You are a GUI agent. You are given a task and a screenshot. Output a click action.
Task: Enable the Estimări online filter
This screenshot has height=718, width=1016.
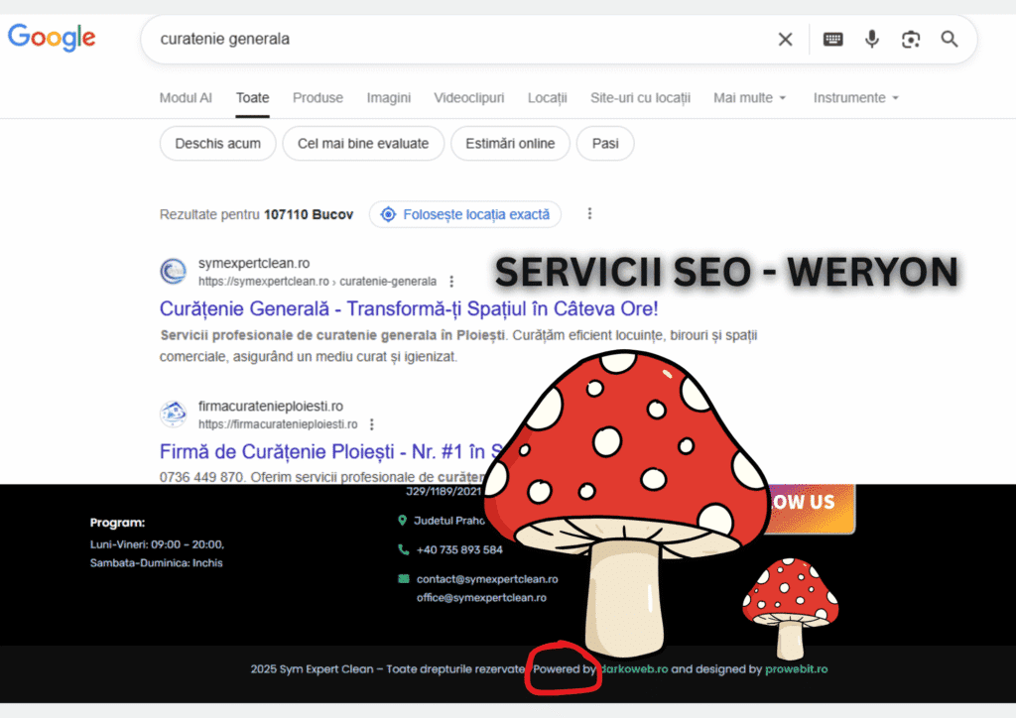[x=510, y=143]
